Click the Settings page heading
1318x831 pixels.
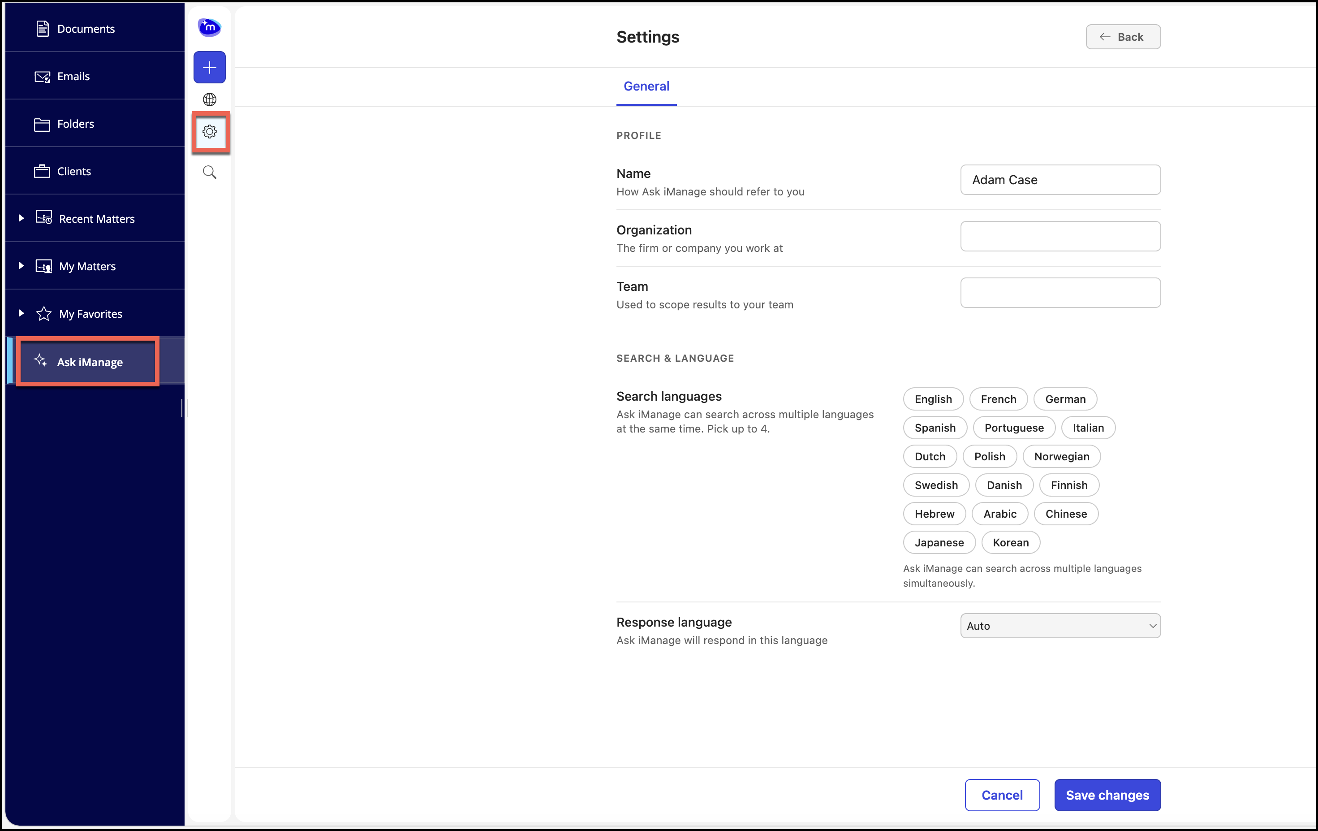647,37
